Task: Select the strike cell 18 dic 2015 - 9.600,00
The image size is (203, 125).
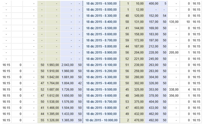Action: coord(101,95)
